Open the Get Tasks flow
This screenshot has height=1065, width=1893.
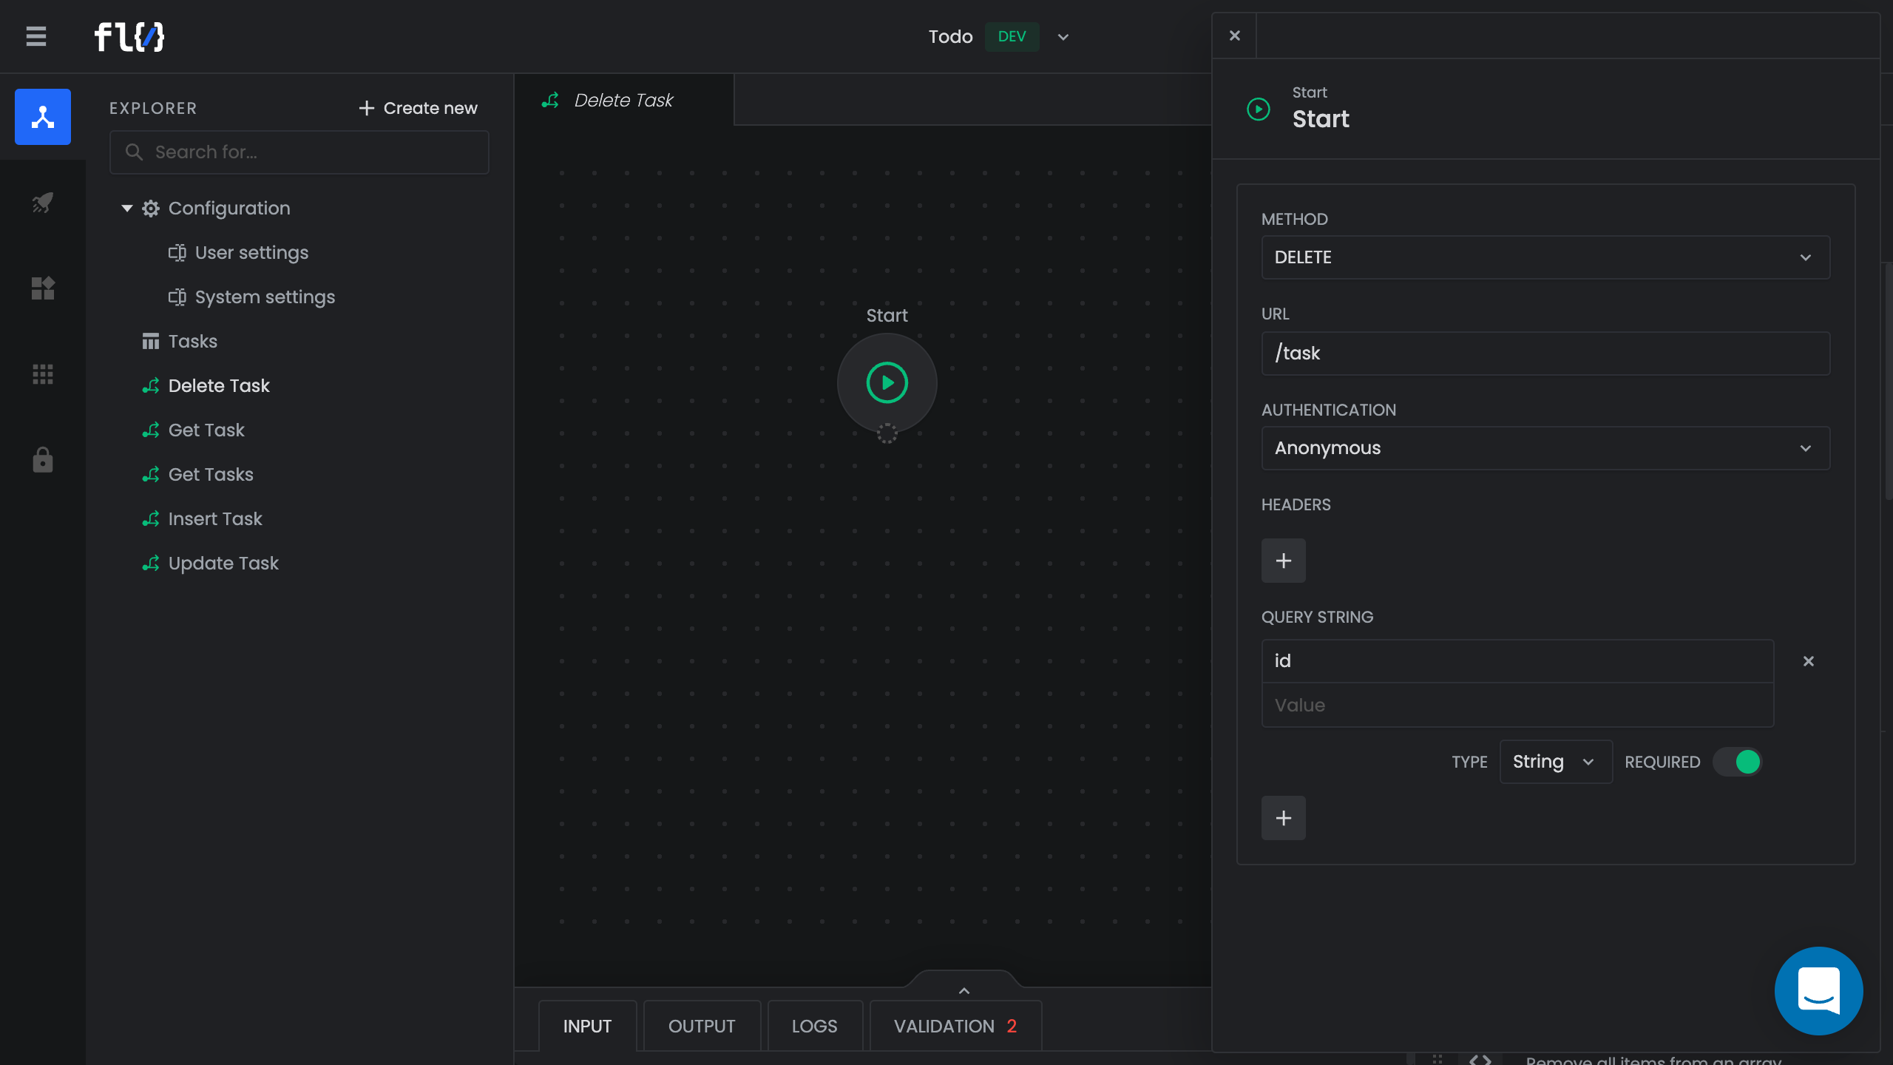[211, 475]
